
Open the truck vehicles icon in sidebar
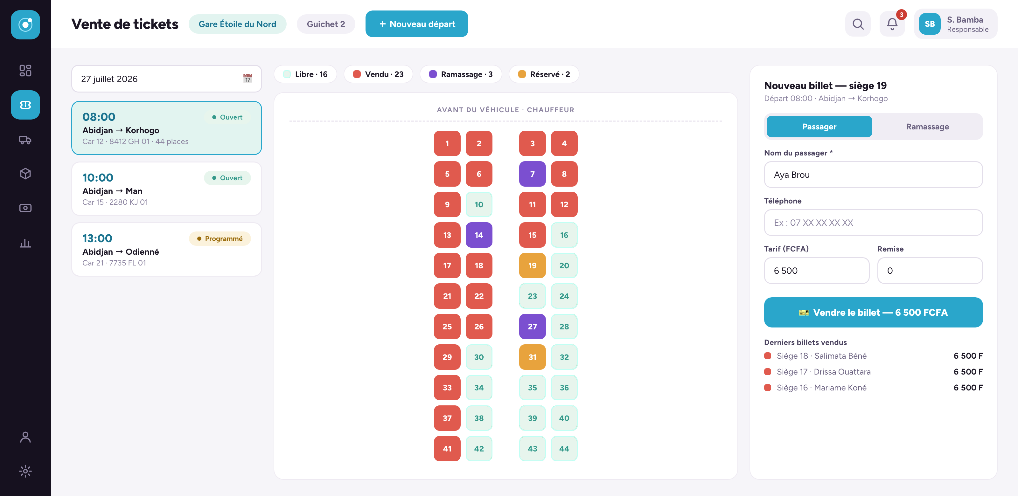(x=25, y=139)
